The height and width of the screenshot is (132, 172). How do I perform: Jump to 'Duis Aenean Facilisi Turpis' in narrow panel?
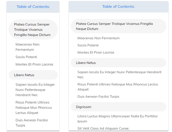pyautogui.click(x=32, y=123)
